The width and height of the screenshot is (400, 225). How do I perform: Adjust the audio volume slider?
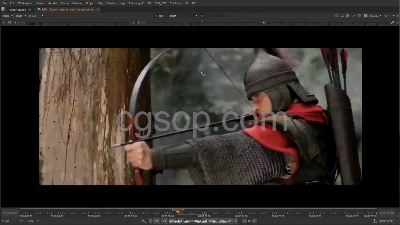click(328, 23)
